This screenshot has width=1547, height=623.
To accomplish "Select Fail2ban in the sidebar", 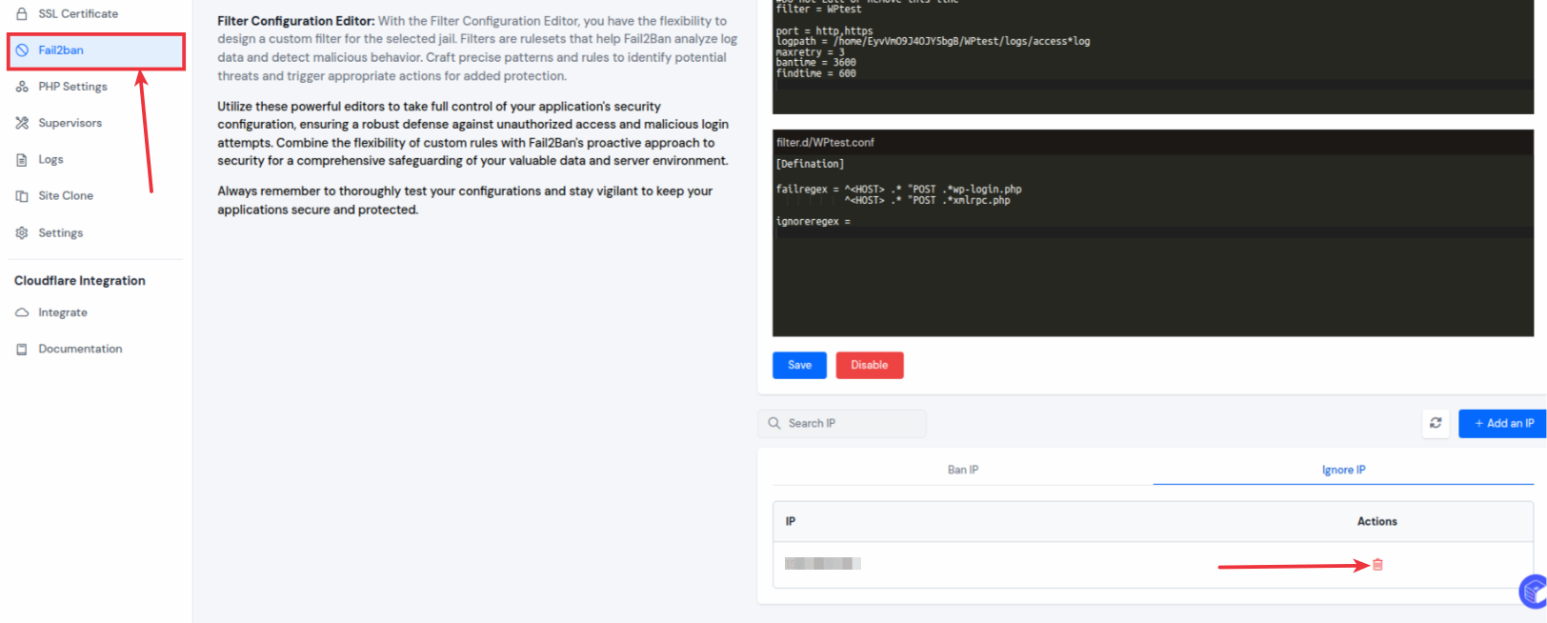I will coord(95,50).
